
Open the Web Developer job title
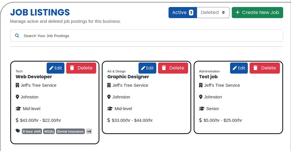pyautogui.click(x=34, y=77)
